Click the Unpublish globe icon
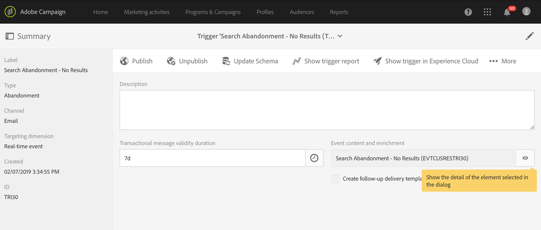Viewport: 541px width, 230px height. pyautogui.click(x=171, y=61)
